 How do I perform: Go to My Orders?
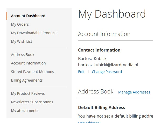click(x=20, y=24)
